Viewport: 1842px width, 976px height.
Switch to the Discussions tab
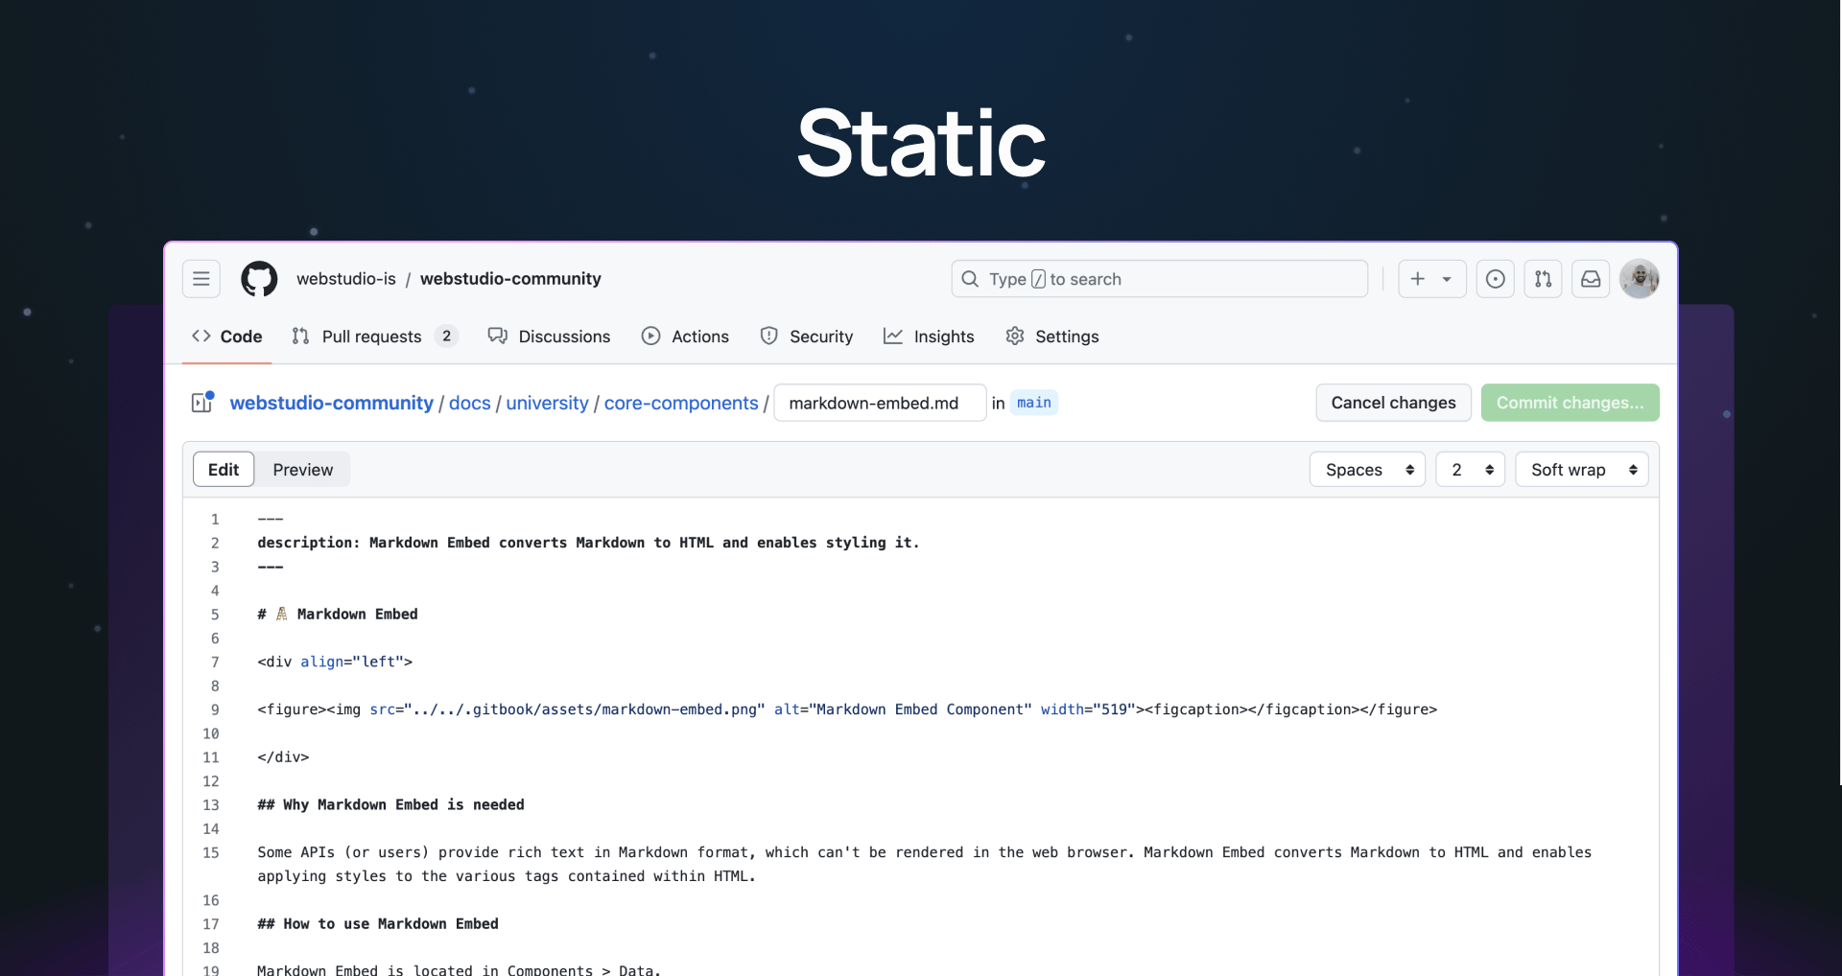point(549,337)
